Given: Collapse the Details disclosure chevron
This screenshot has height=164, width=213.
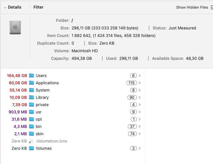Looking at the screenshot, I should (x=5, y=7).
